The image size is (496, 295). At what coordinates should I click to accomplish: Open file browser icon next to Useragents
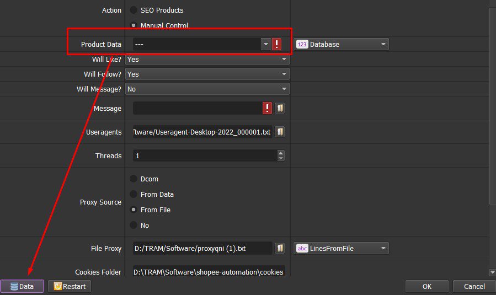280,132
